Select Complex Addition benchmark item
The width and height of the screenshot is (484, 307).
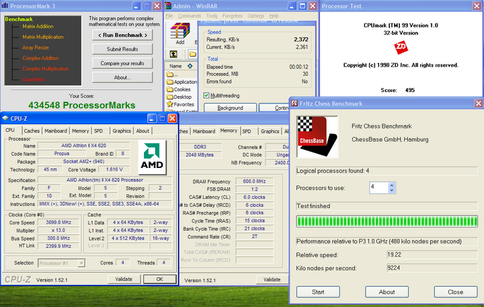(40, 58)
